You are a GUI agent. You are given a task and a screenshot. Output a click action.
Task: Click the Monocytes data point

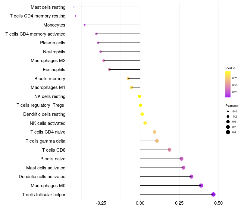point(84,25)
